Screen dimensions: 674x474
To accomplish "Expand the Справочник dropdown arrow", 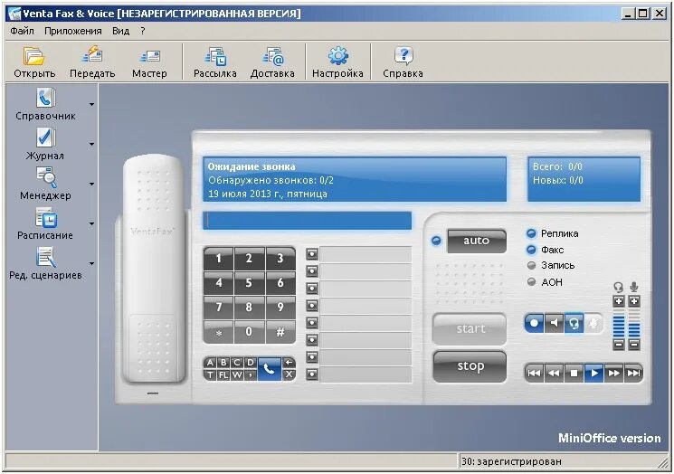I will tap(92, 104).
